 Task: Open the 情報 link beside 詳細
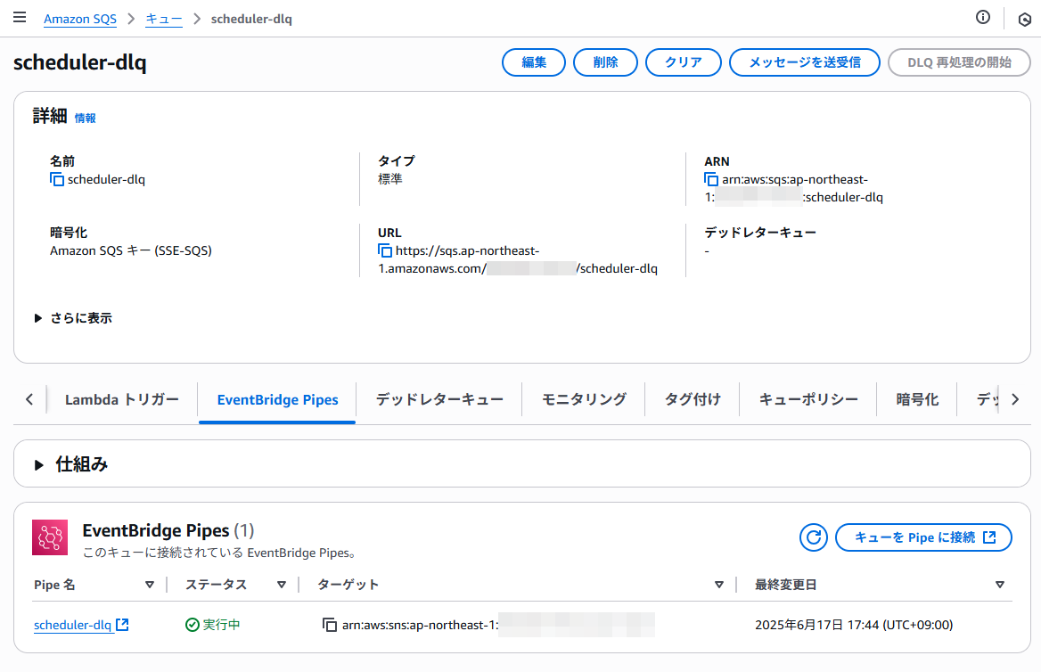point(85,119)
